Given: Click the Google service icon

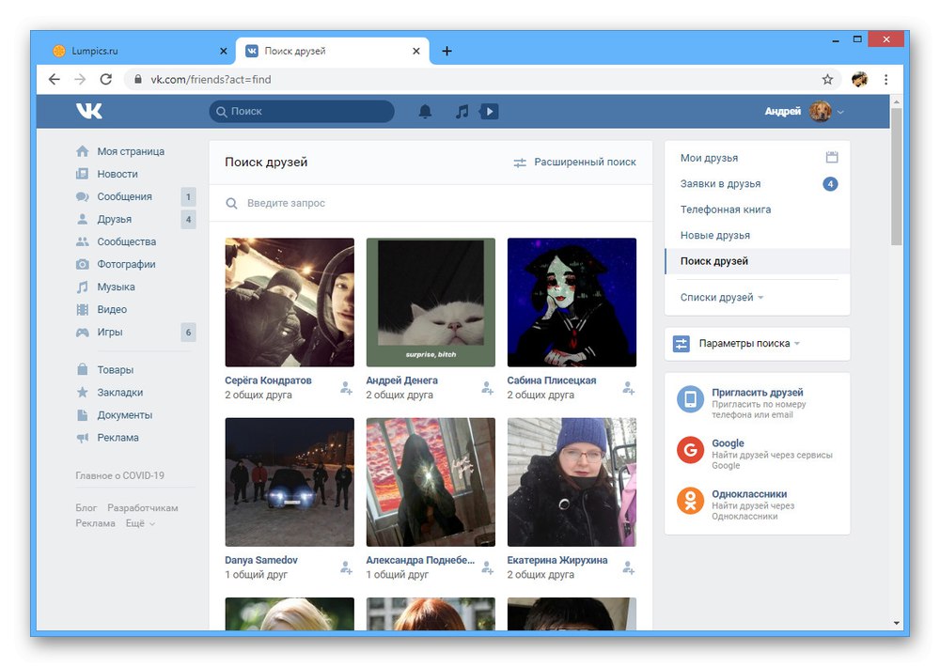Looking at the screenshot, I should tap(690, 450).
